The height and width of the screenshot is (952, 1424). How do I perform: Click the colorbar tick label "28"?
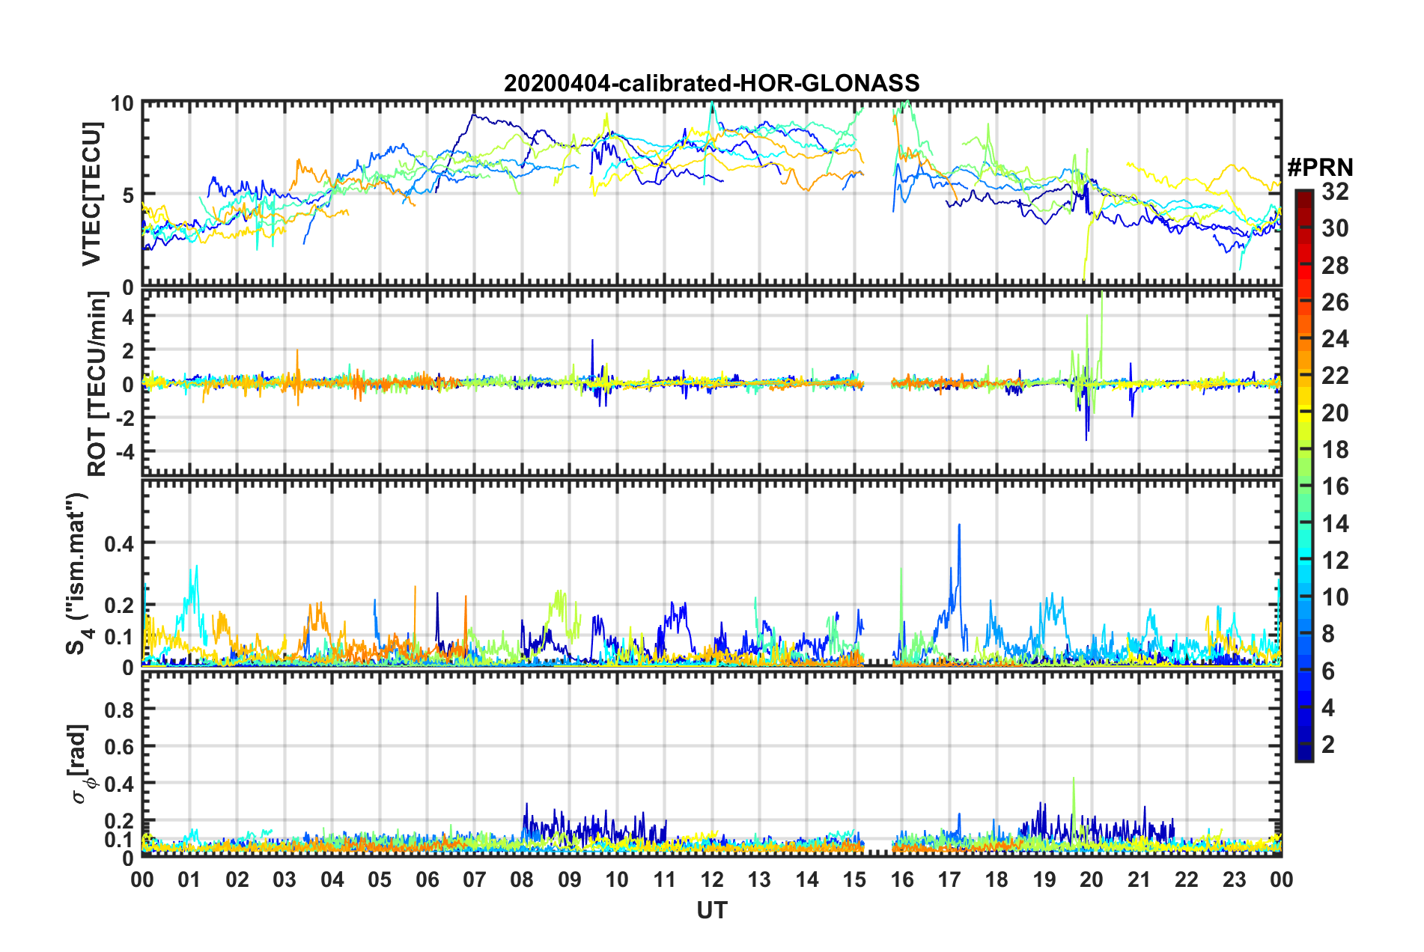pos(1335,266)
